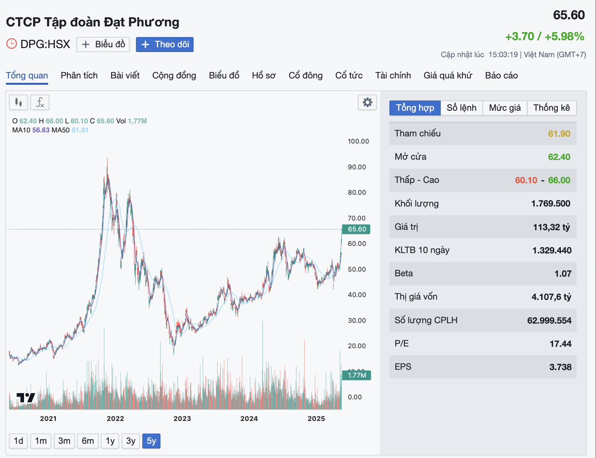
Task: Switch to Thống kê panel tab
Action: point(551,108)
